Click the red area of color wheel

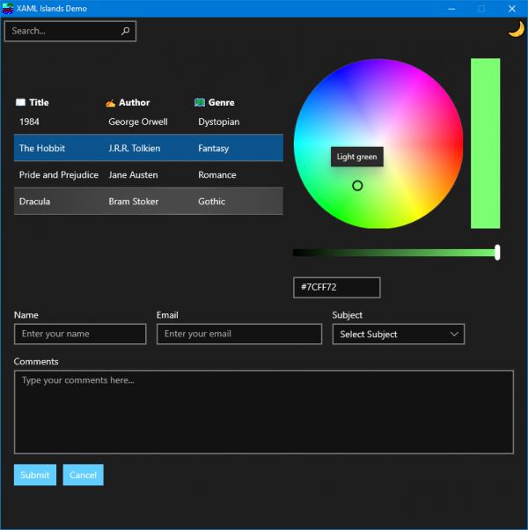click(x=454, y=142)
